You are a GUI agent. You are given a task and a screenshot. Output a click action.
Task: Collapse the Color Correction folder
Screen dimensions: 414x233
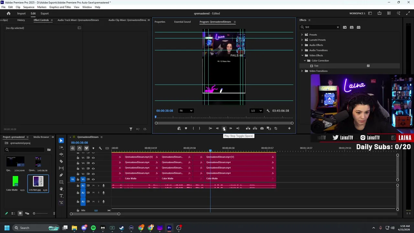(305, 61)
